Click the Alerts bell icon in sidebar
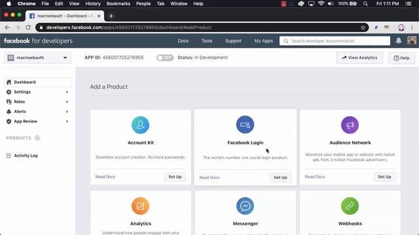 point(9,112)
